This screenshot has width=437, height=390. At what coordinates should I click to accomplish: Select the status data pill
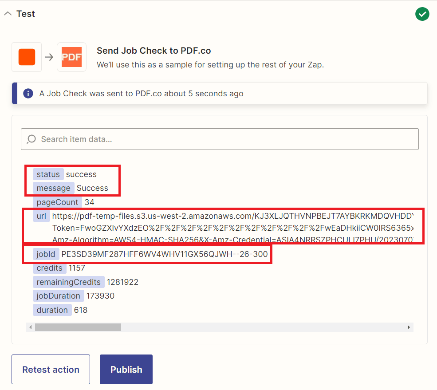(48, 174)
